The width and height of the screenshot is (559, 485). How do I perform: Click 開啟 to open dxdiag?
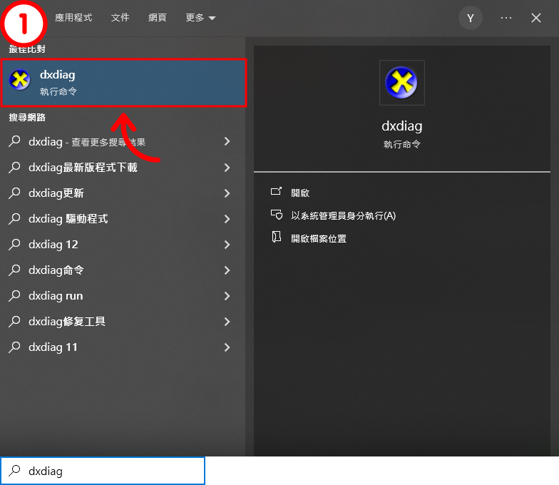(x=299, y=193)
